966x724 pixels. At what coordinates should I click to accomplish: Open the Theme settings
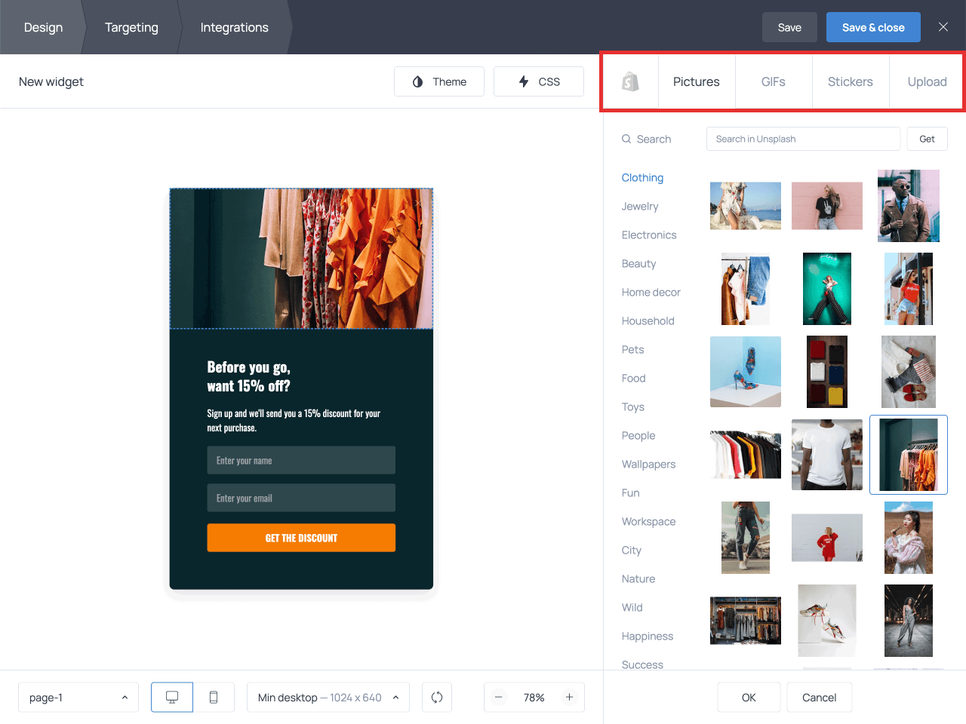coord(439,81)
